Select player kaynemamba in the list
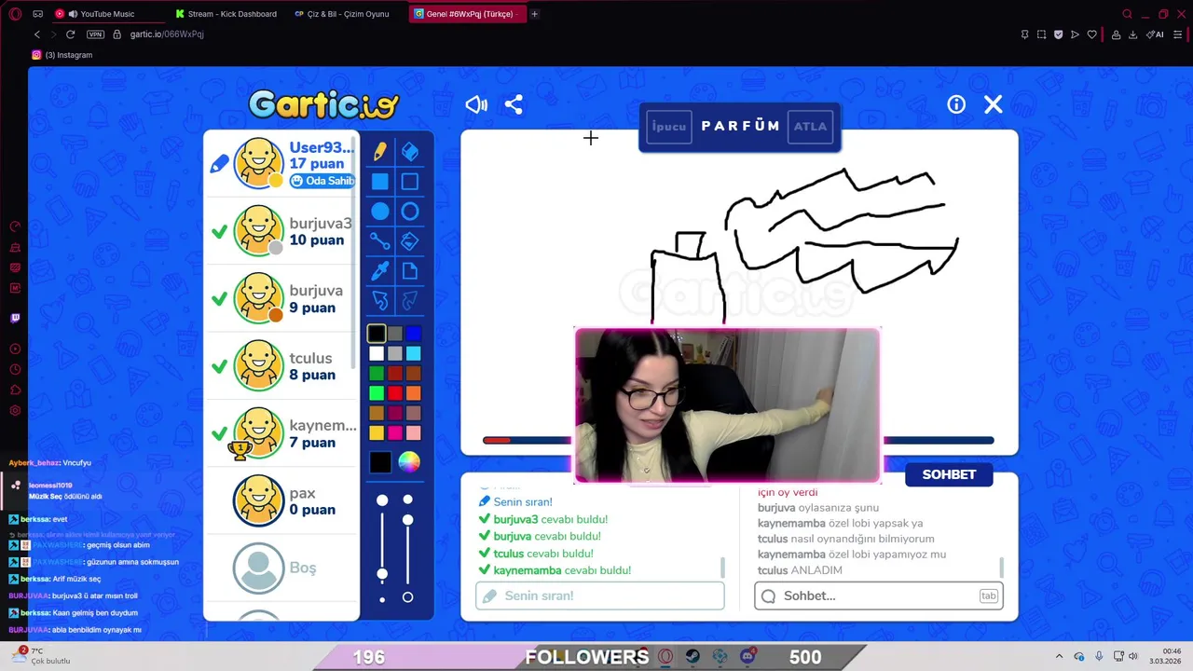The height and width of the screenshot is (671, 1193). 281,433
